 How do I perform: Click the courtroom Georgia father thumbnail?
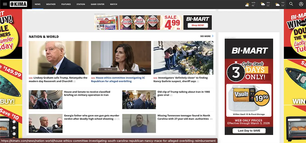tap(46, 123)
